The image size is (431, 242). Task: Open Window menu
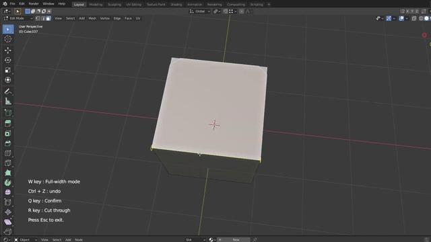coord(48,4)
